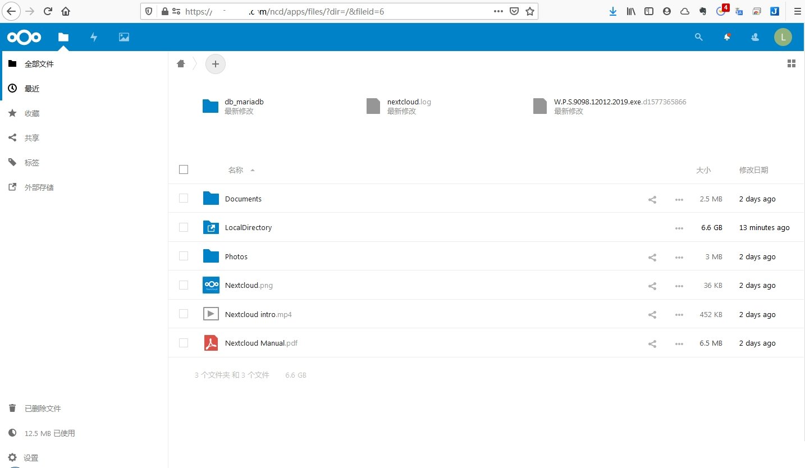Open the Documents folder icon

point(211,199)
